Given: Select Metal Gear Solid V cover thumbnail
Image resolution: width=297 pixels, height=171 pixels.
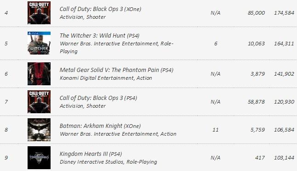Looking at the screenshot, I should pos(39,74).
